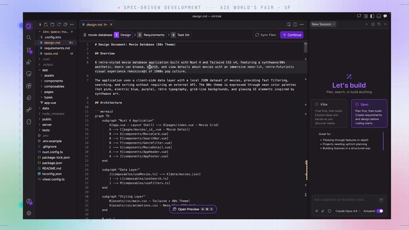Click the editor vertical scrollbar thumb
409x230 pixels.
coord(306,47)
